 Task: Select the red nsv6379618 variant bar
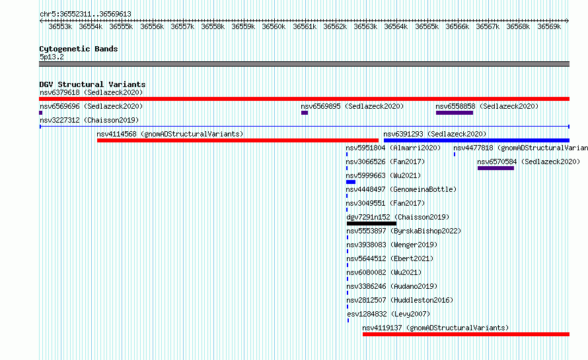(304, 99)
